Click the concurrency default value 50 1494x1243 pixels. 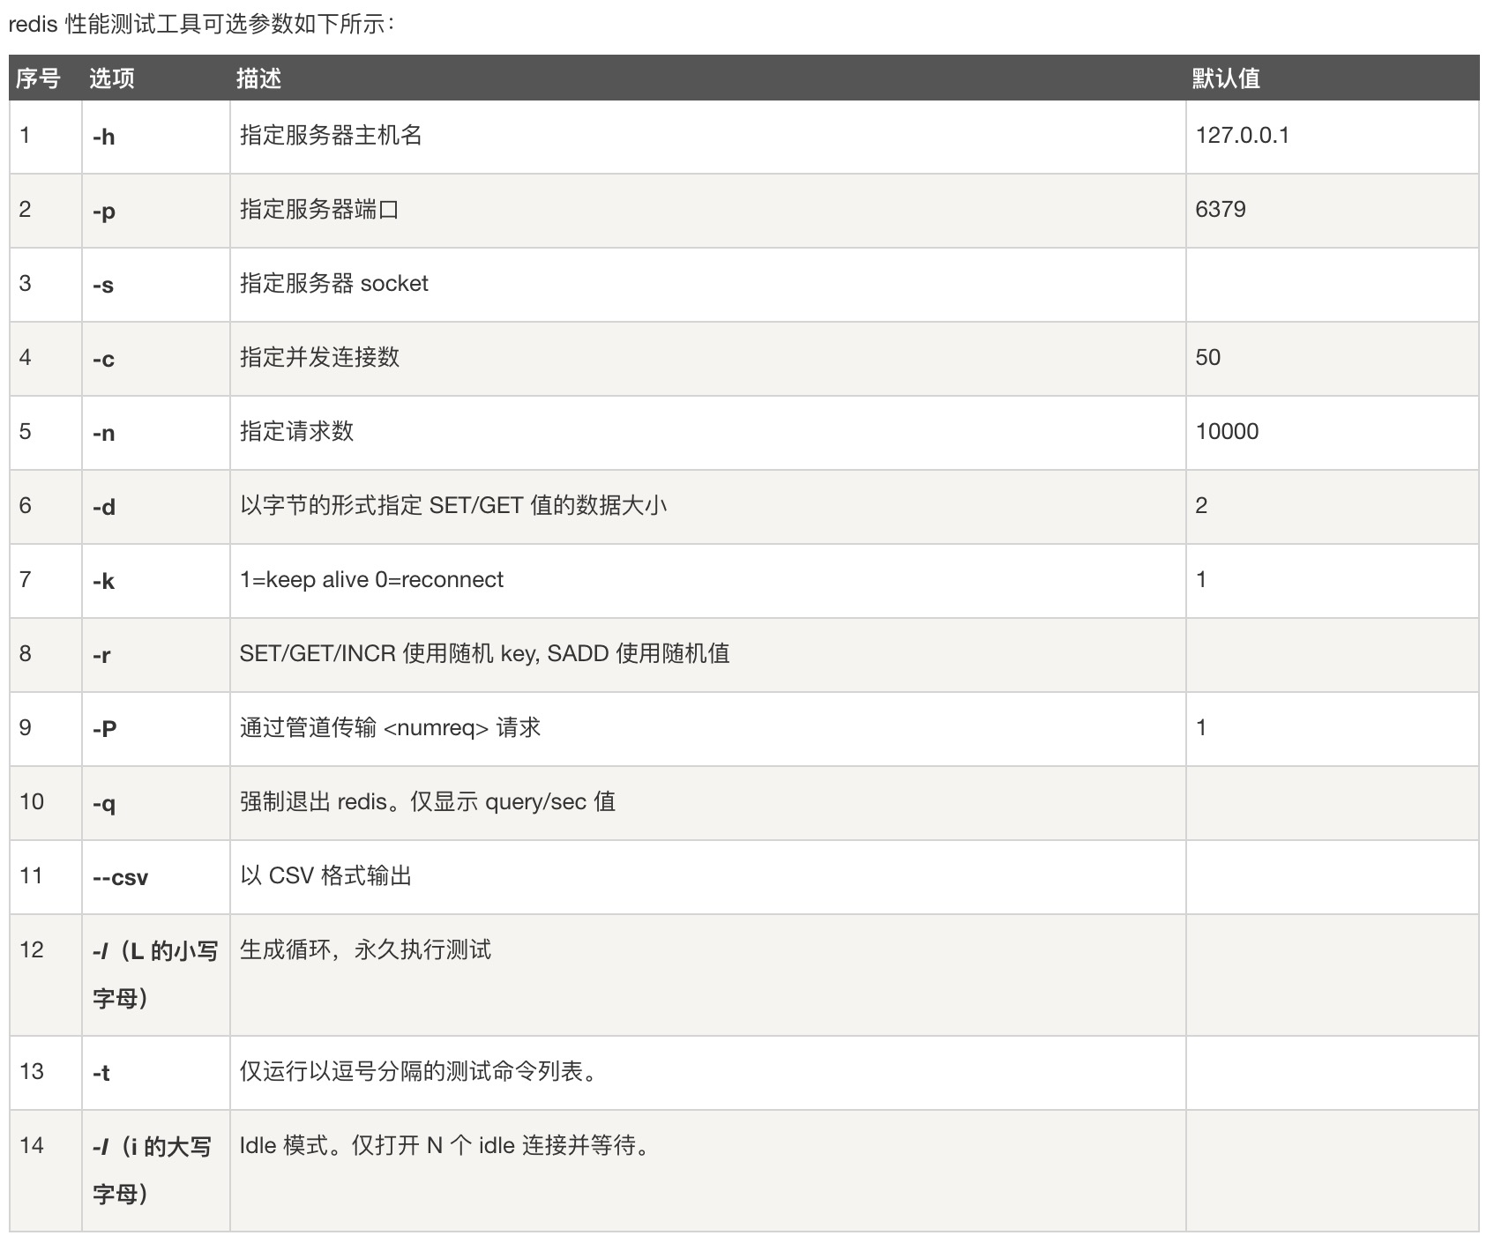click(1208, 358)
